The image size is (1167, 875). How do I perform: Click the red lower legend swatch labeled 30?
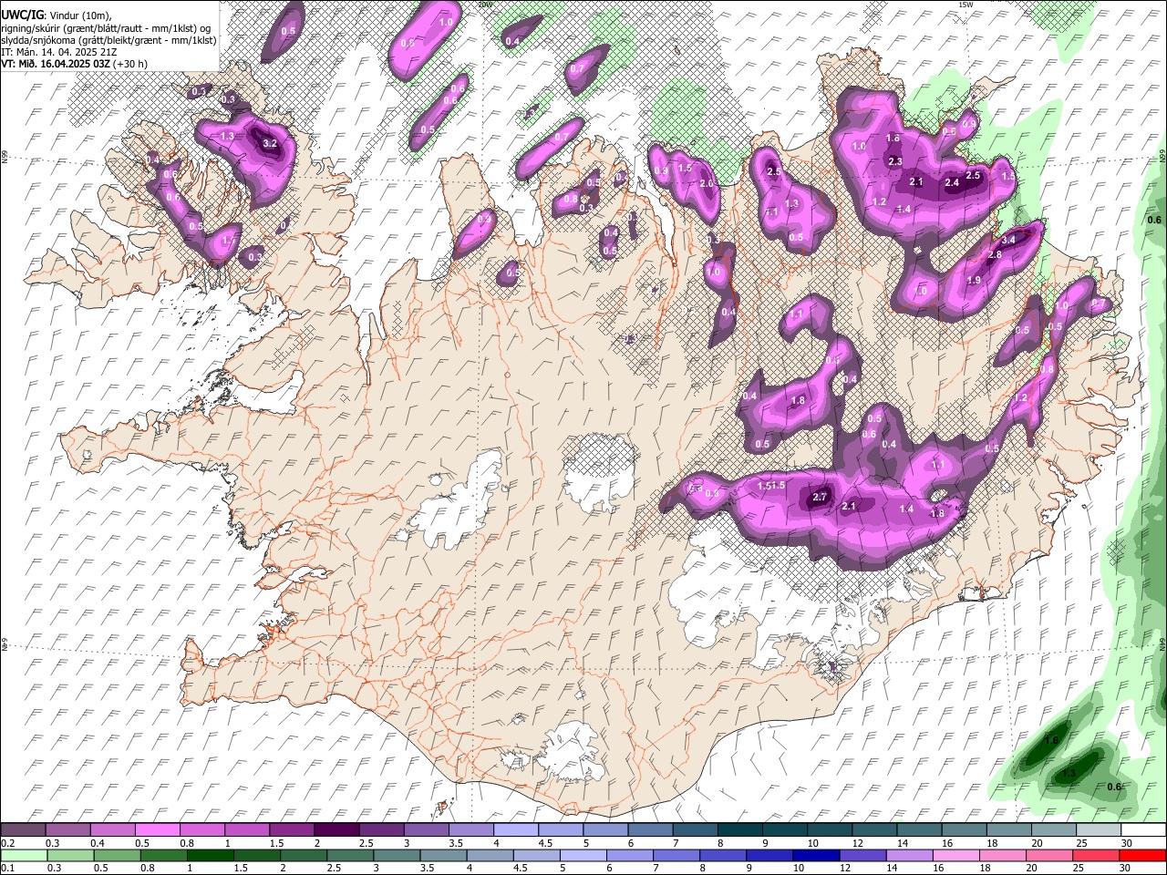coord(1143,856)
